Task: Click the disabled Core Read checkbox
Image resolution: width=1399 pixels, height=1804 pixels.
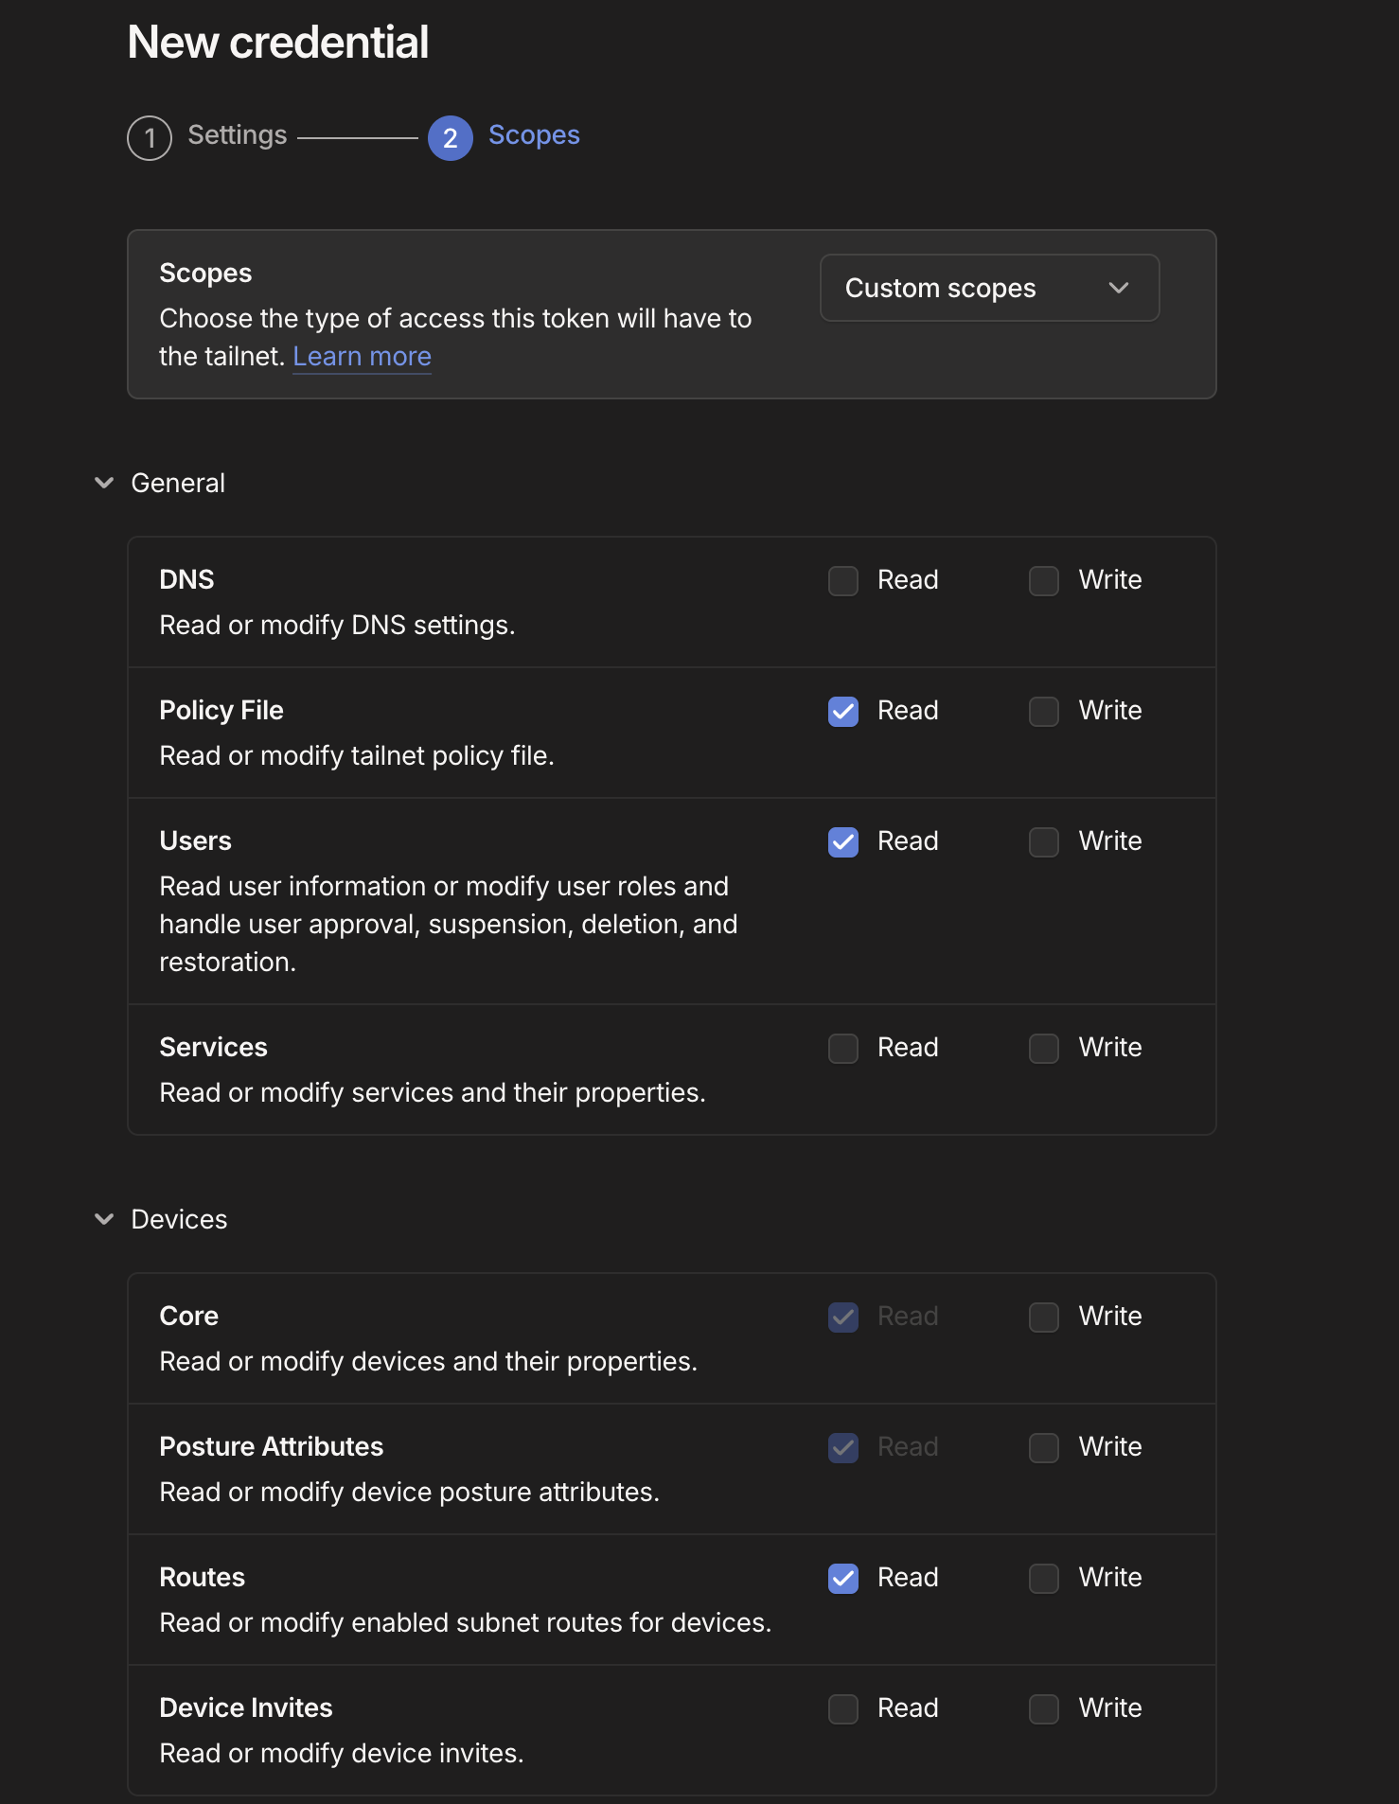Action: [843, 1318]
